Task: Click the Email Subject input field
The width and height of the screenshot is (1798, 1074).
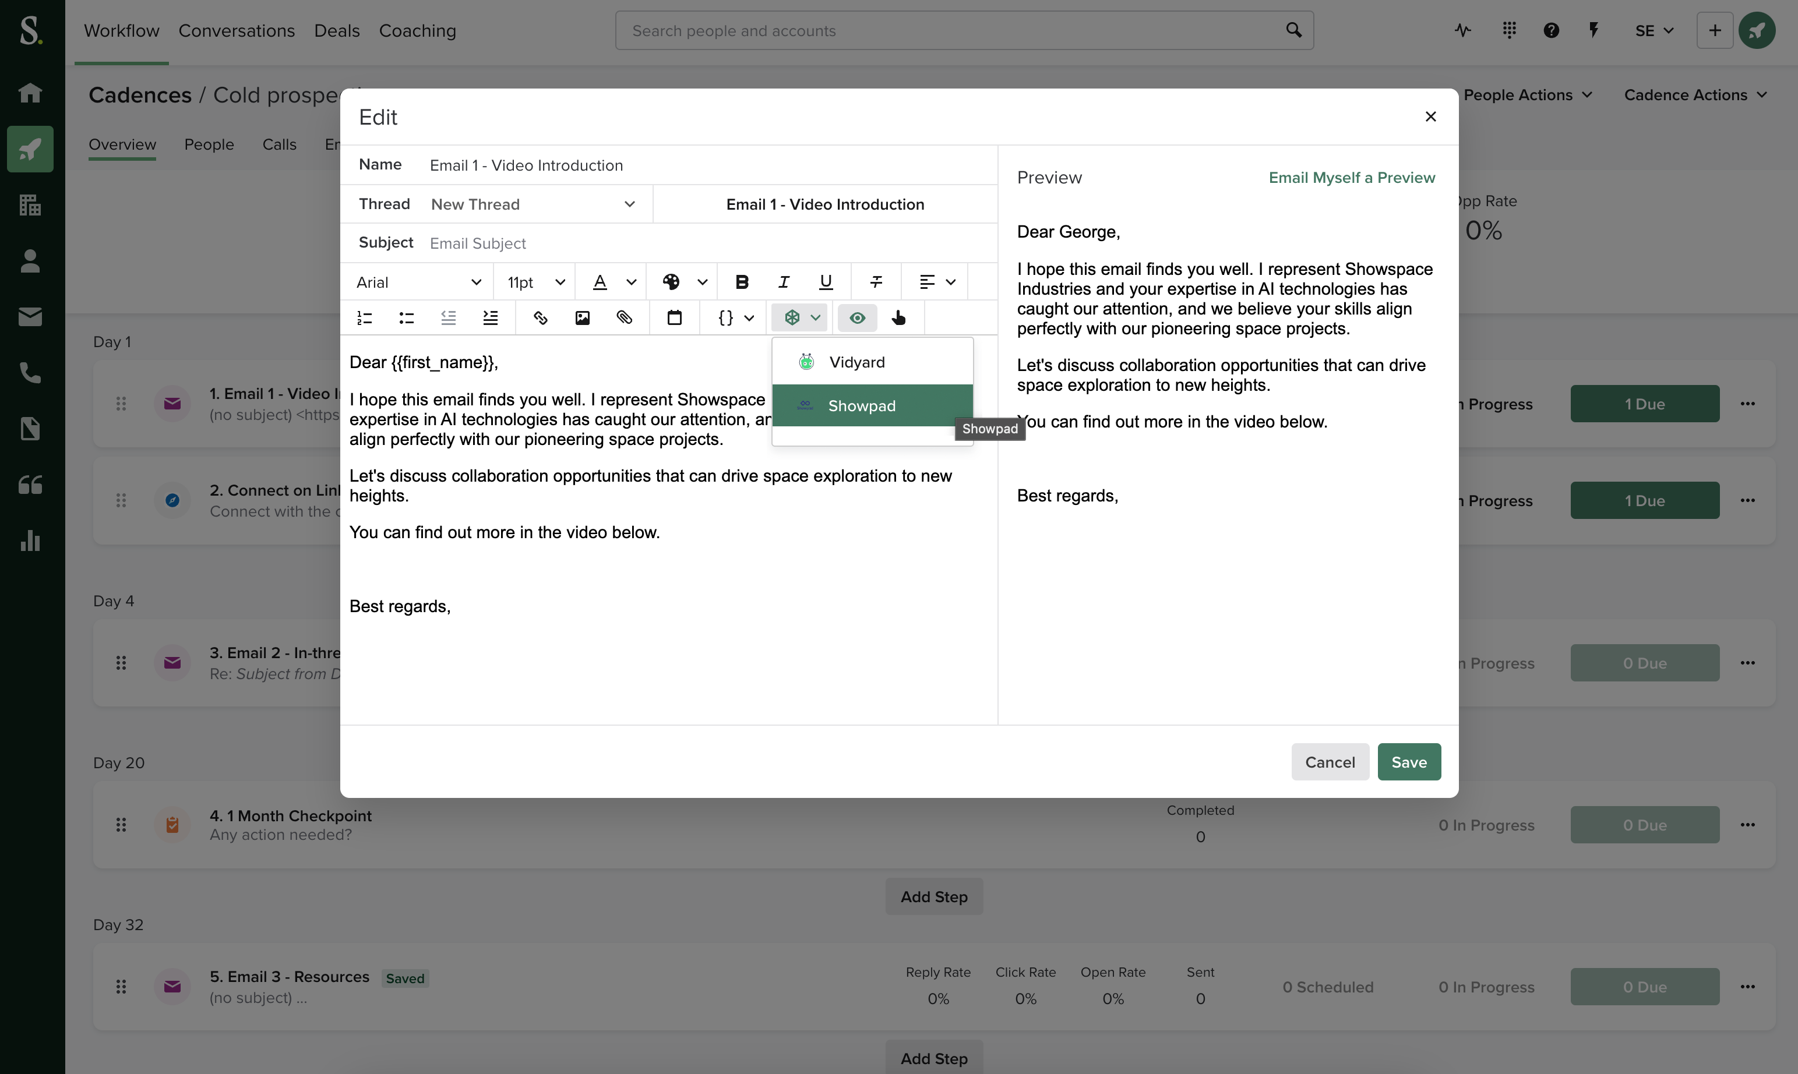Action: tap(710, 244)
